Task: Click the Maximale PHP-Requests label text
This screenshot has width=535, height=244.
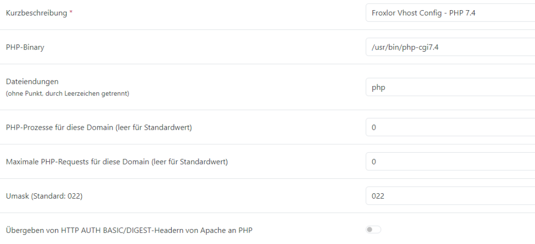Action: pos(117,162)
